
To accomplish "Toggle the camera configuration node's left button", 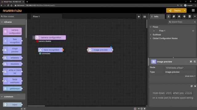I will coord(34,37).
